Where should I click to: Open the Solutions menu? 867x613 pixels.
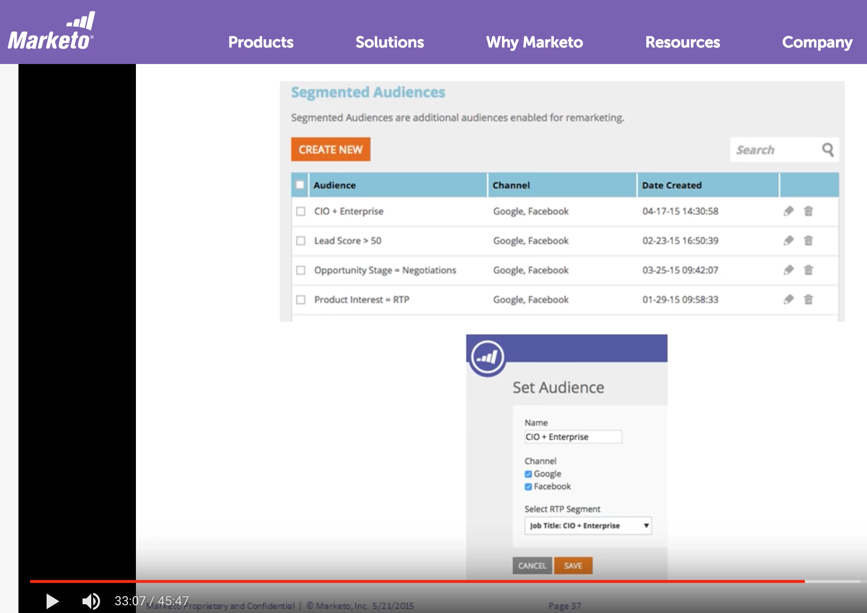click(x=389, y=42)
